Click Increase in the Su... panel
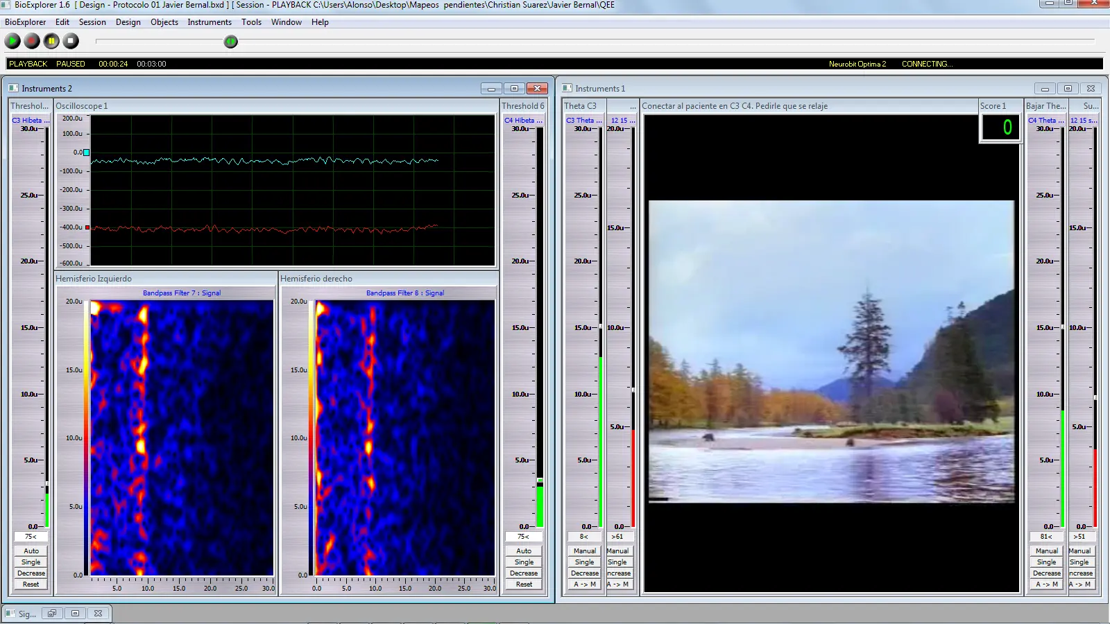Screen dimensions: 1110x624 [x=1081, y=573]
